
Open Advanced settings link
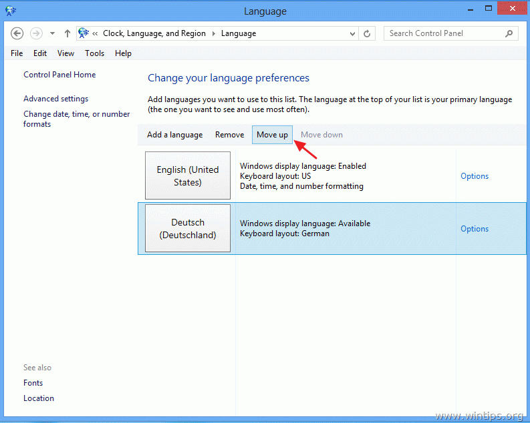pos(55,99)
